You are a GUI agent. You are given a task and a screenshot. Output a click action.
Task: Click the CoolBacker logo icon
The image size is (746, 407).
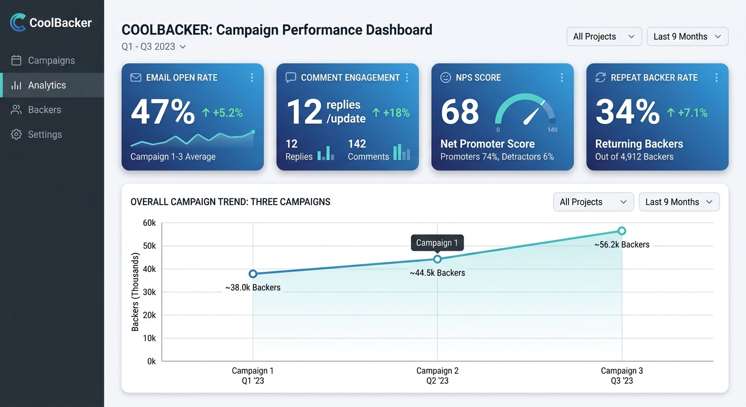pyautogui.click(x=18, y=22)
